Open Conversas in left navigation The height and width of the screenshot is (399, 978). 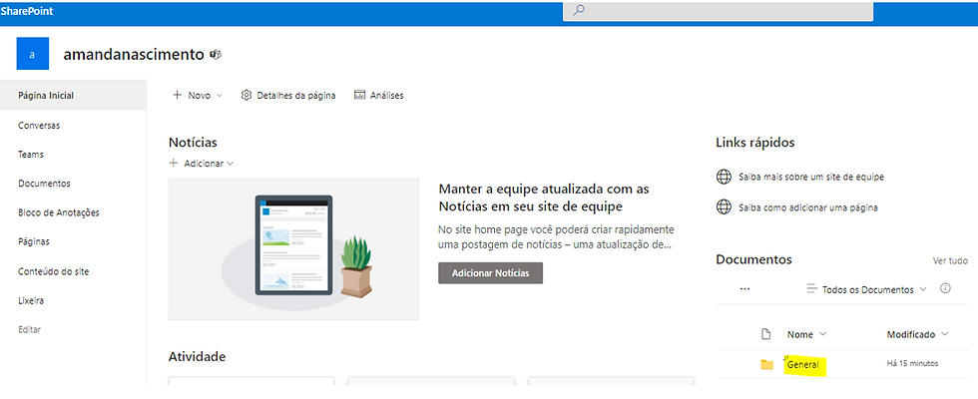tap(39, 126)
